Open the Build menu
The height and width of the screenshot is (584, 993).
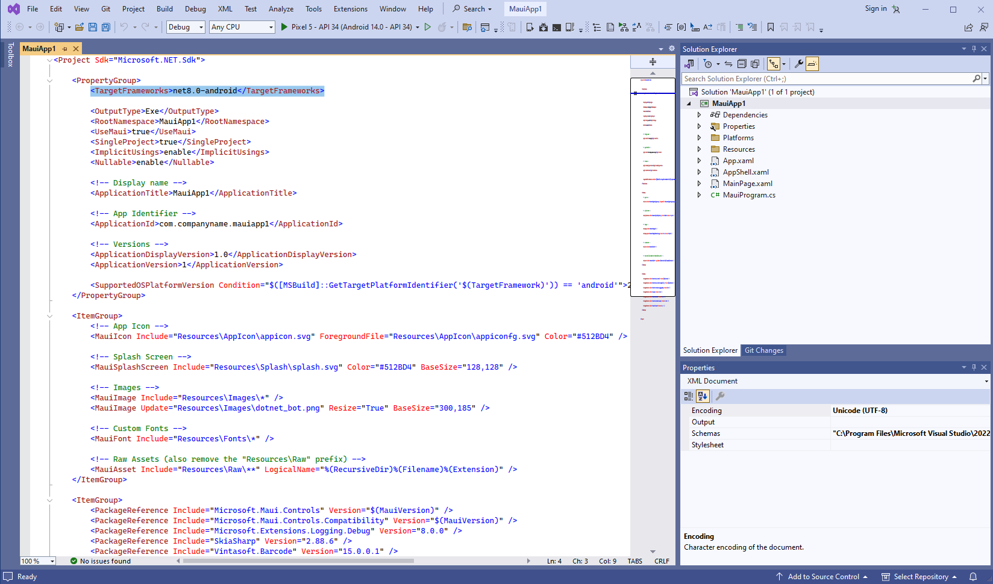click(164, 9)
